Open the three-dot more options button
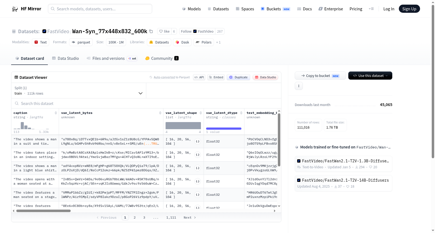 tap(299, 86)
